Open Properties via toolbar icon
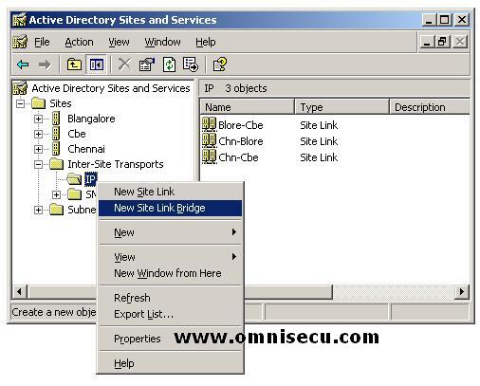Screen dimensions: 480x386 (x=146, y=64)
